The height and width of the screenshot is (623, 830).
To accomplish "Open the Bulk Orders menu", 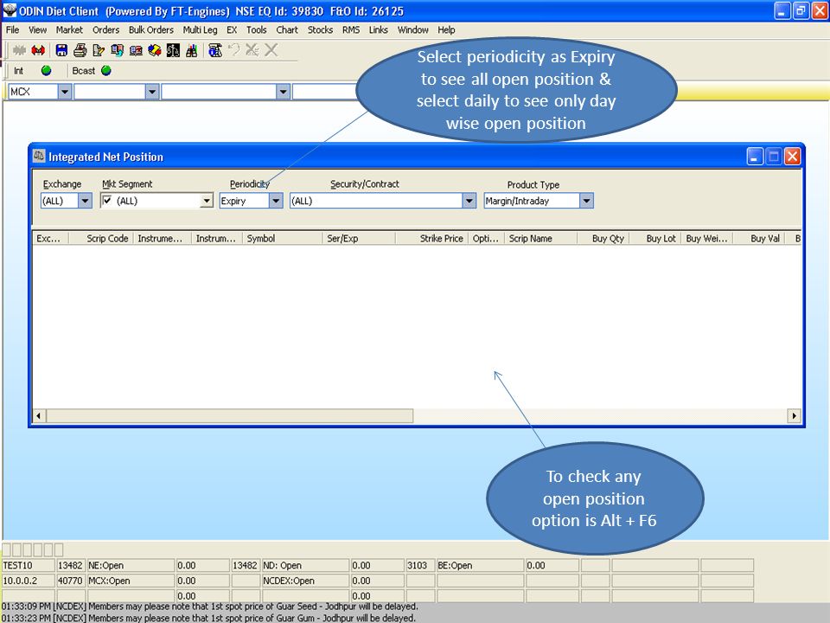I will (x=150, y=29).
